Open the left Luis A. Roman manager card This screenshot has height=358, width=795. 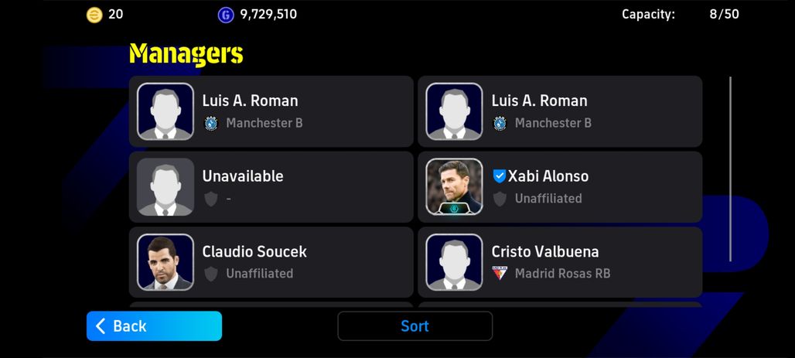point(271,111)
